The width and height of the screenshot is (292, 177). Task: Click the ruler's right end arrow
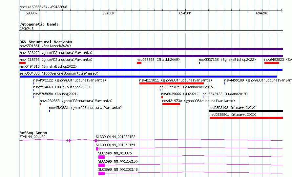(282, 10)
